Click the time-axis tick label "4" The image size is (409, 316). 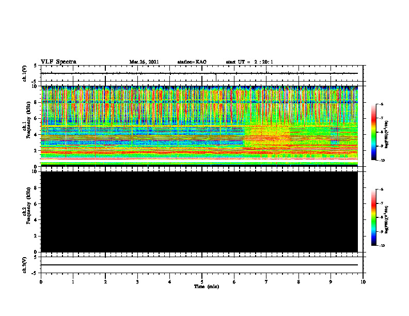(170, 282)
